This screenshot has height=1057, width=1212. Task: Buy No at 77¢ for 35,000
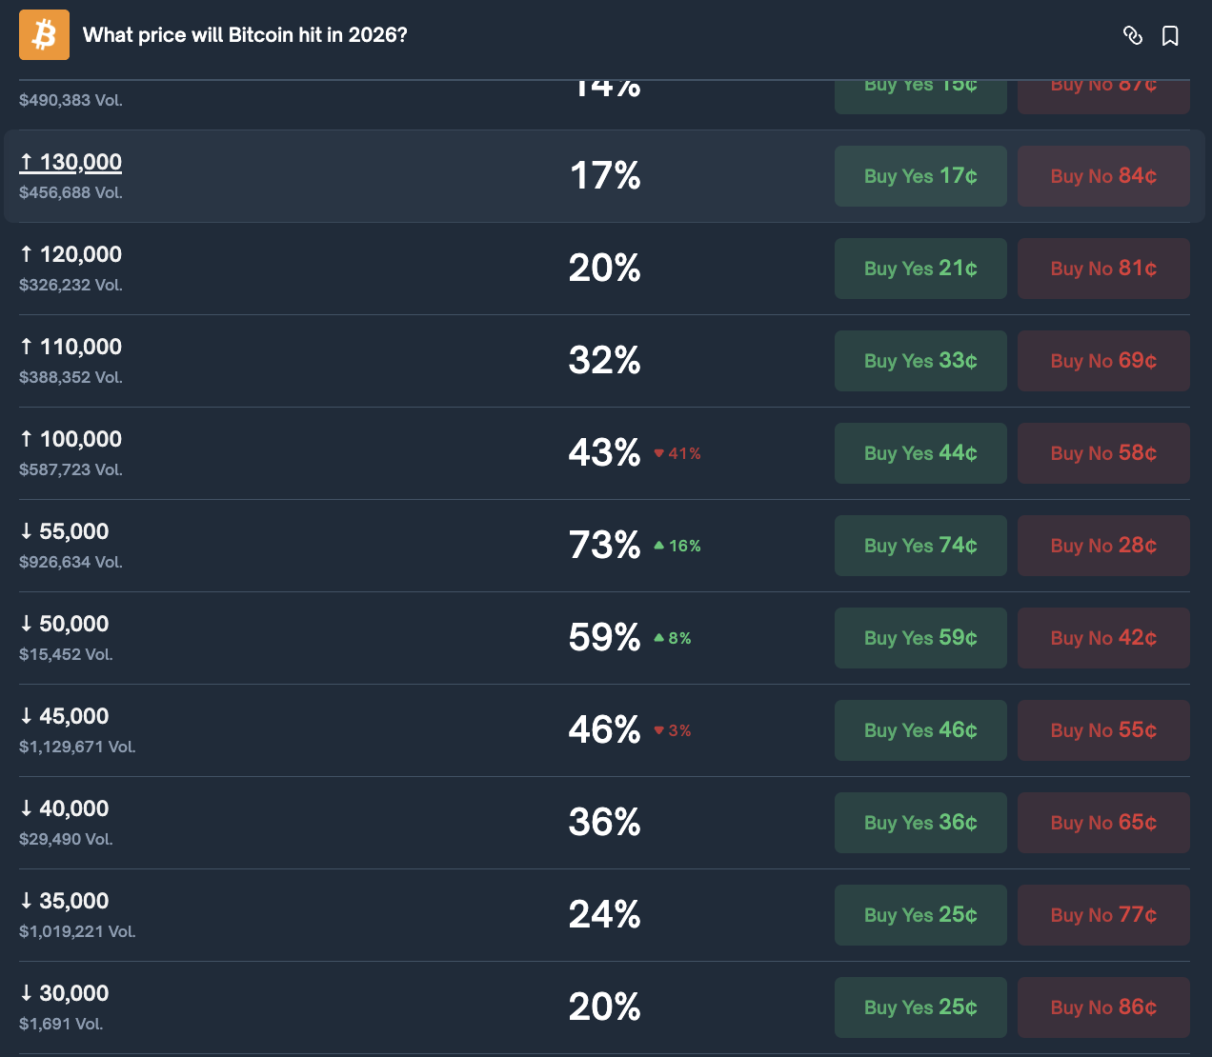click(x=1103, y=915)
